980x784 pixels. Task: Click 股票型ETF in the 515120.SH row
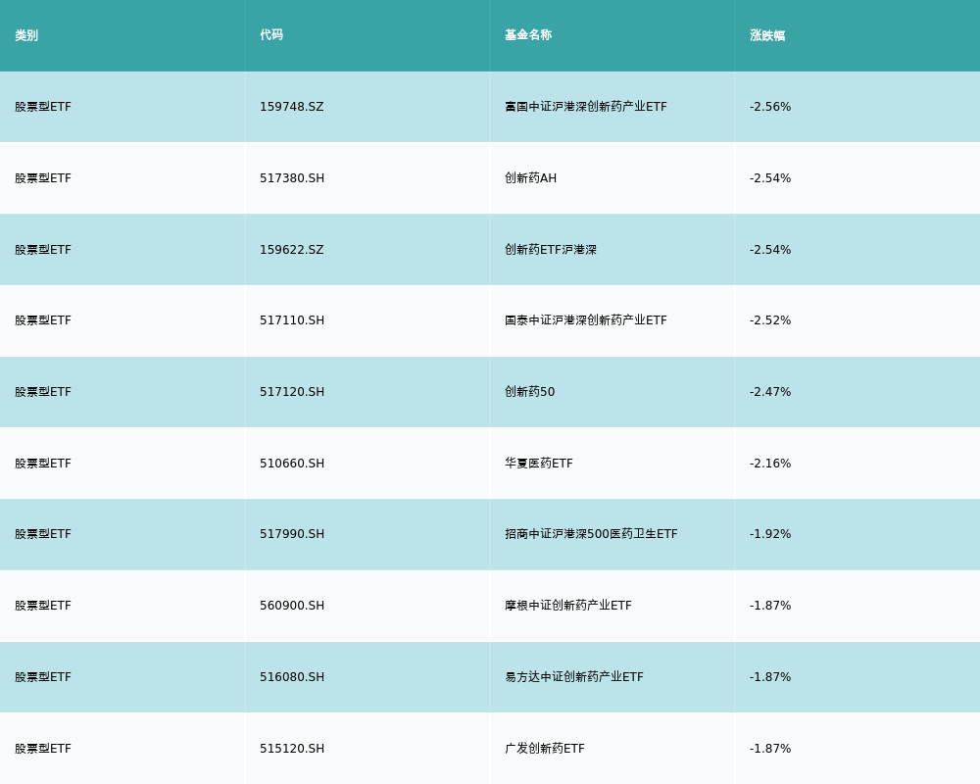tap(43, 749)
